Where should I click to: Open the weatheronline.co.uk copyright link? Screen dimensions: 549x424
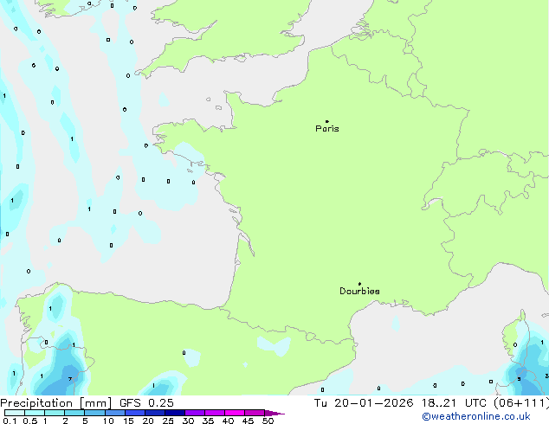click(476, 416)
